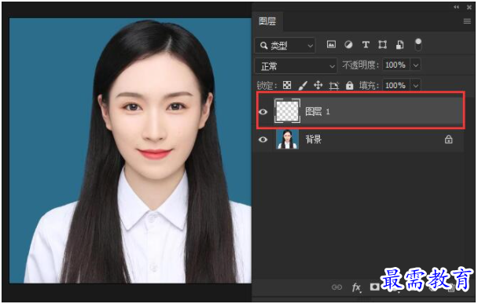The height and width of the screenshot is (304, 478).
Task: Switch to the 图层 panel tab
Action: coord(267,21)
